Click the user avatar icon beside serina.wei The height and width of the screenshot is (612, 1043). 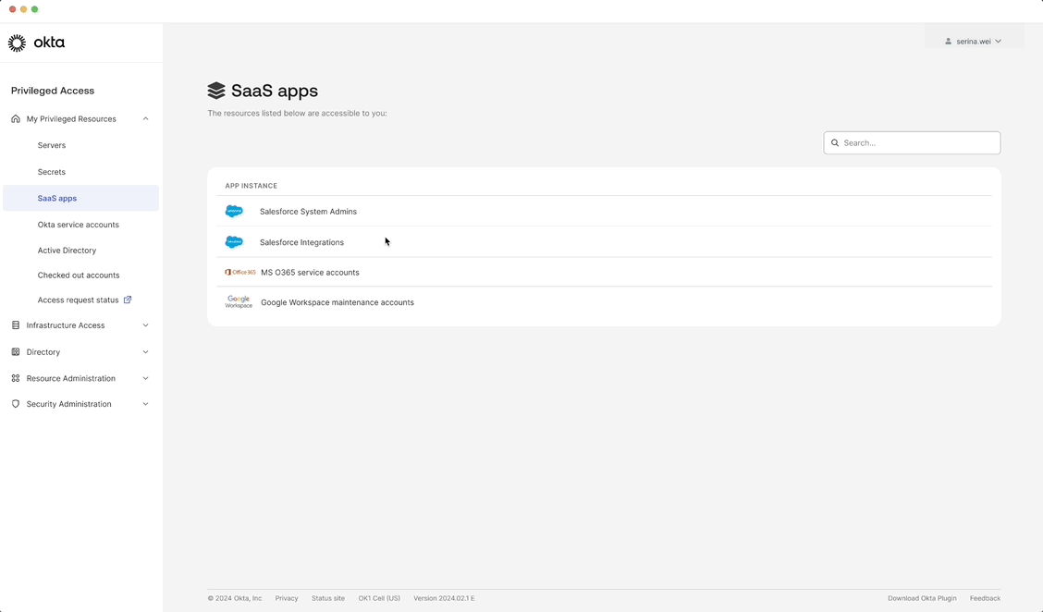point(948,42)
